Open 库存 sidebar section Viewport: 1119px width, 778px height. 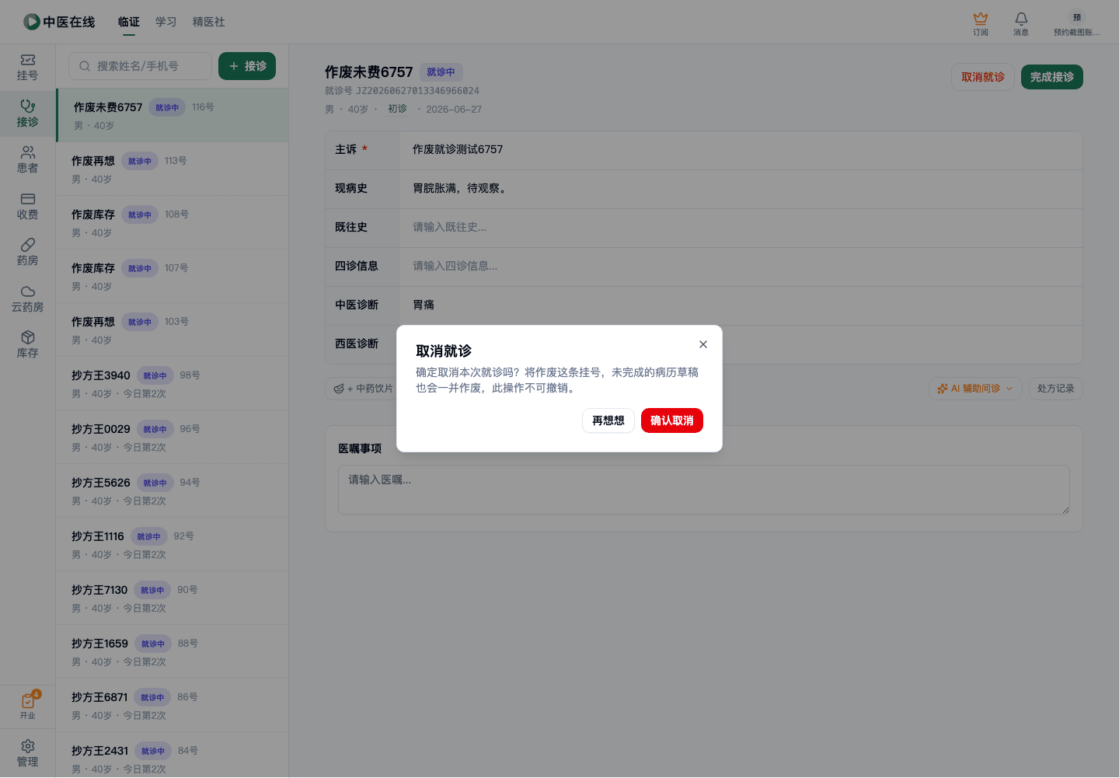tap(28, 344)
